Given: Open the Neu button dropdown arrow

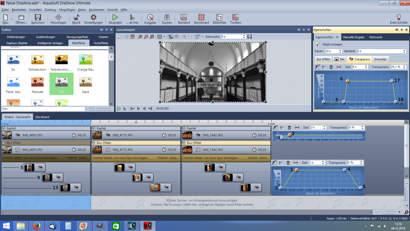Looking at the screenshot, I should pyautogui.click(x=12, y=19).
